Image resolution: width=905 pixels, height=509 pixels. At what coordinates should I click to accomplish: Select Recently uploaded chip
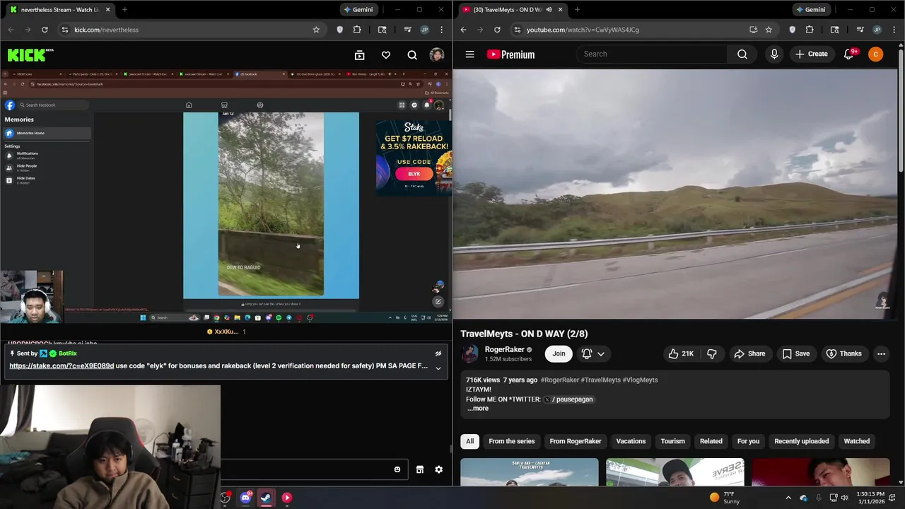click(802, 441)
